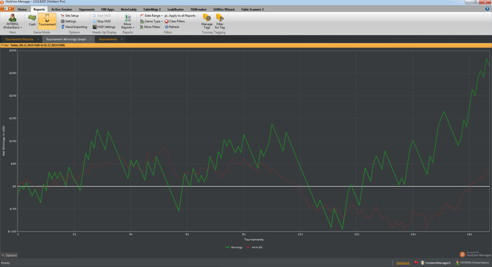Image resolution: width=492 pixels, height=267 pixels.
Task: Toggle Winnings line in chart legend
Action: pyautogui.click(x=234, y=247)
